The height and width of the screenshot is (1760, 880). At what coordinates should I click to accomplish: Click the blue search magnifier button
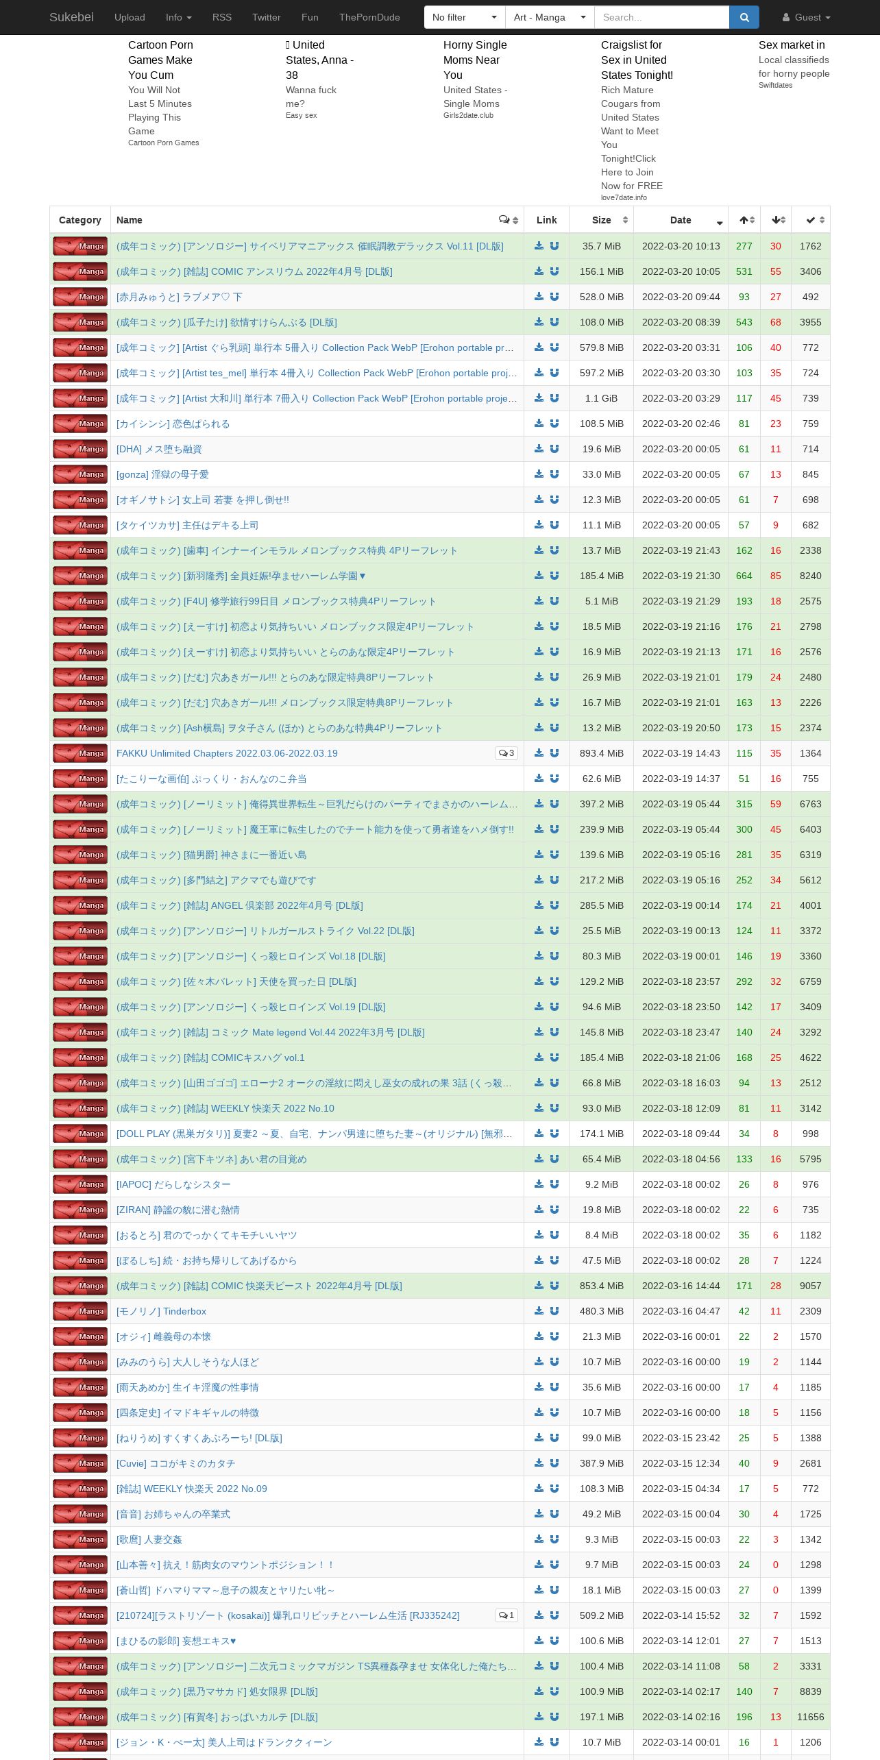744,17
